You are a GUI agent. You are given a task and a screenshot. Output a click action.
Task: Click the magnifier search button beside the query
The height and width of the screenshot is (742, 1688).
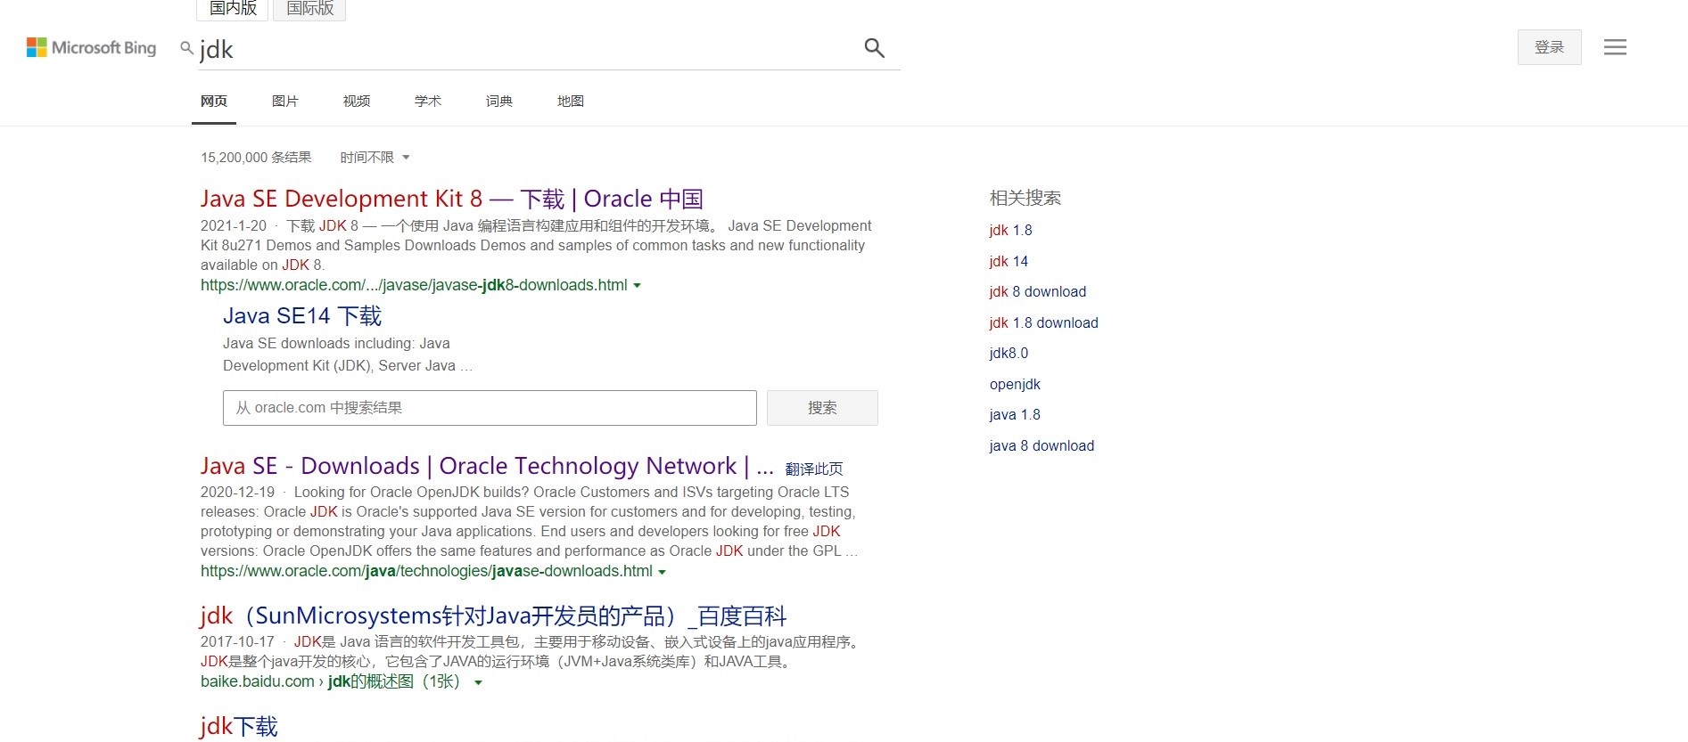[x=874, y=48]
